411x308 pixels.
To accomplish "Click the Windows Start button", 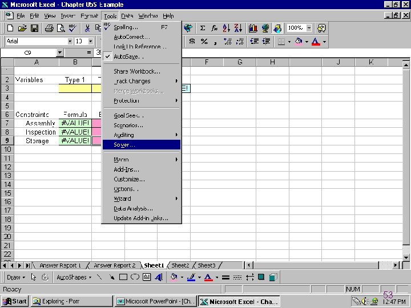I will pyautogui.click(x=15, y=302).
